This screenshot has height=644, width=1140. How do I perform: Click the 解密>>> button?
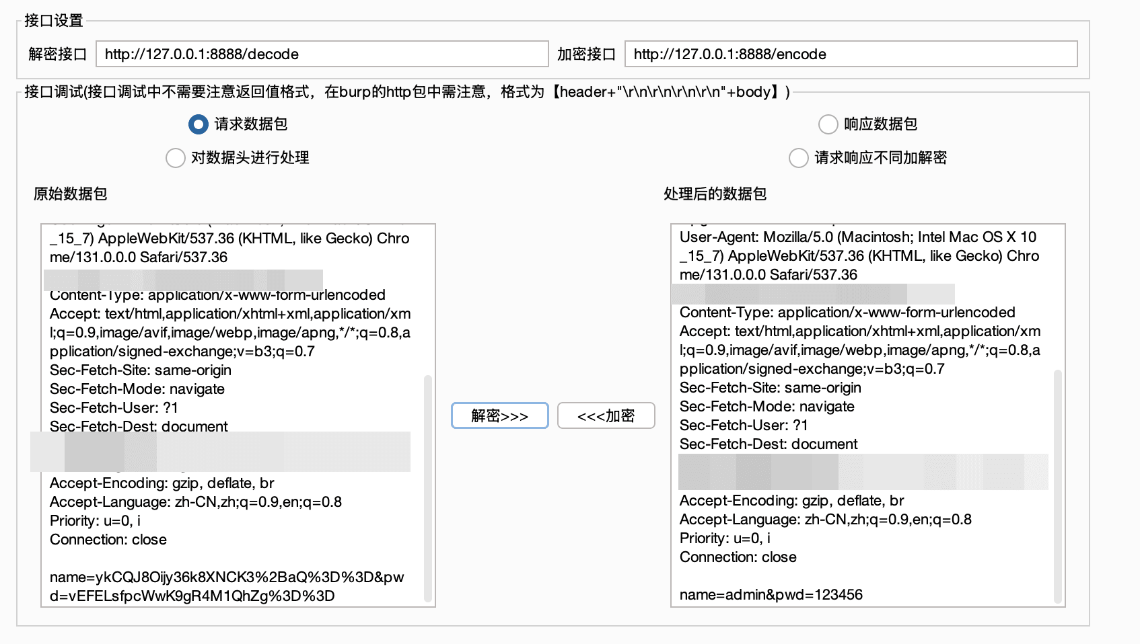(499, 415)
